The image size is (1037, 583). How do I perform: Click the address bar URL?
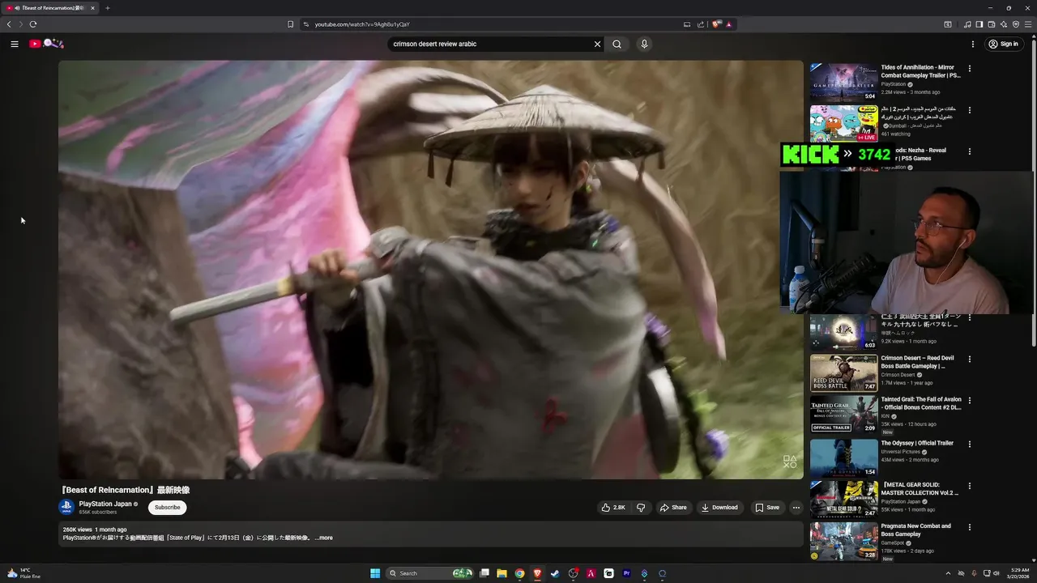pos(362,24)
